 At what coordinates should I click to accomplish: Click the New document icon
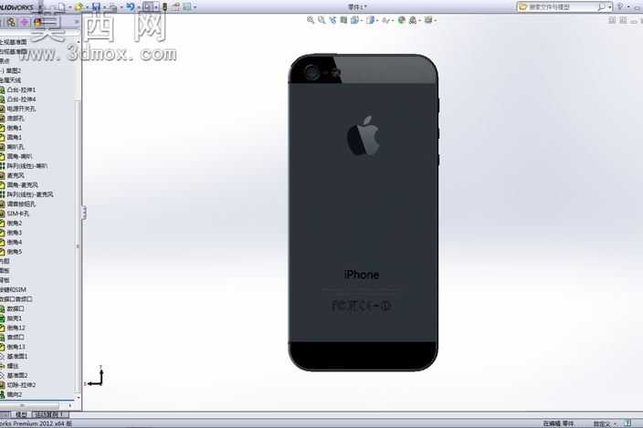(x=61, y=6)
